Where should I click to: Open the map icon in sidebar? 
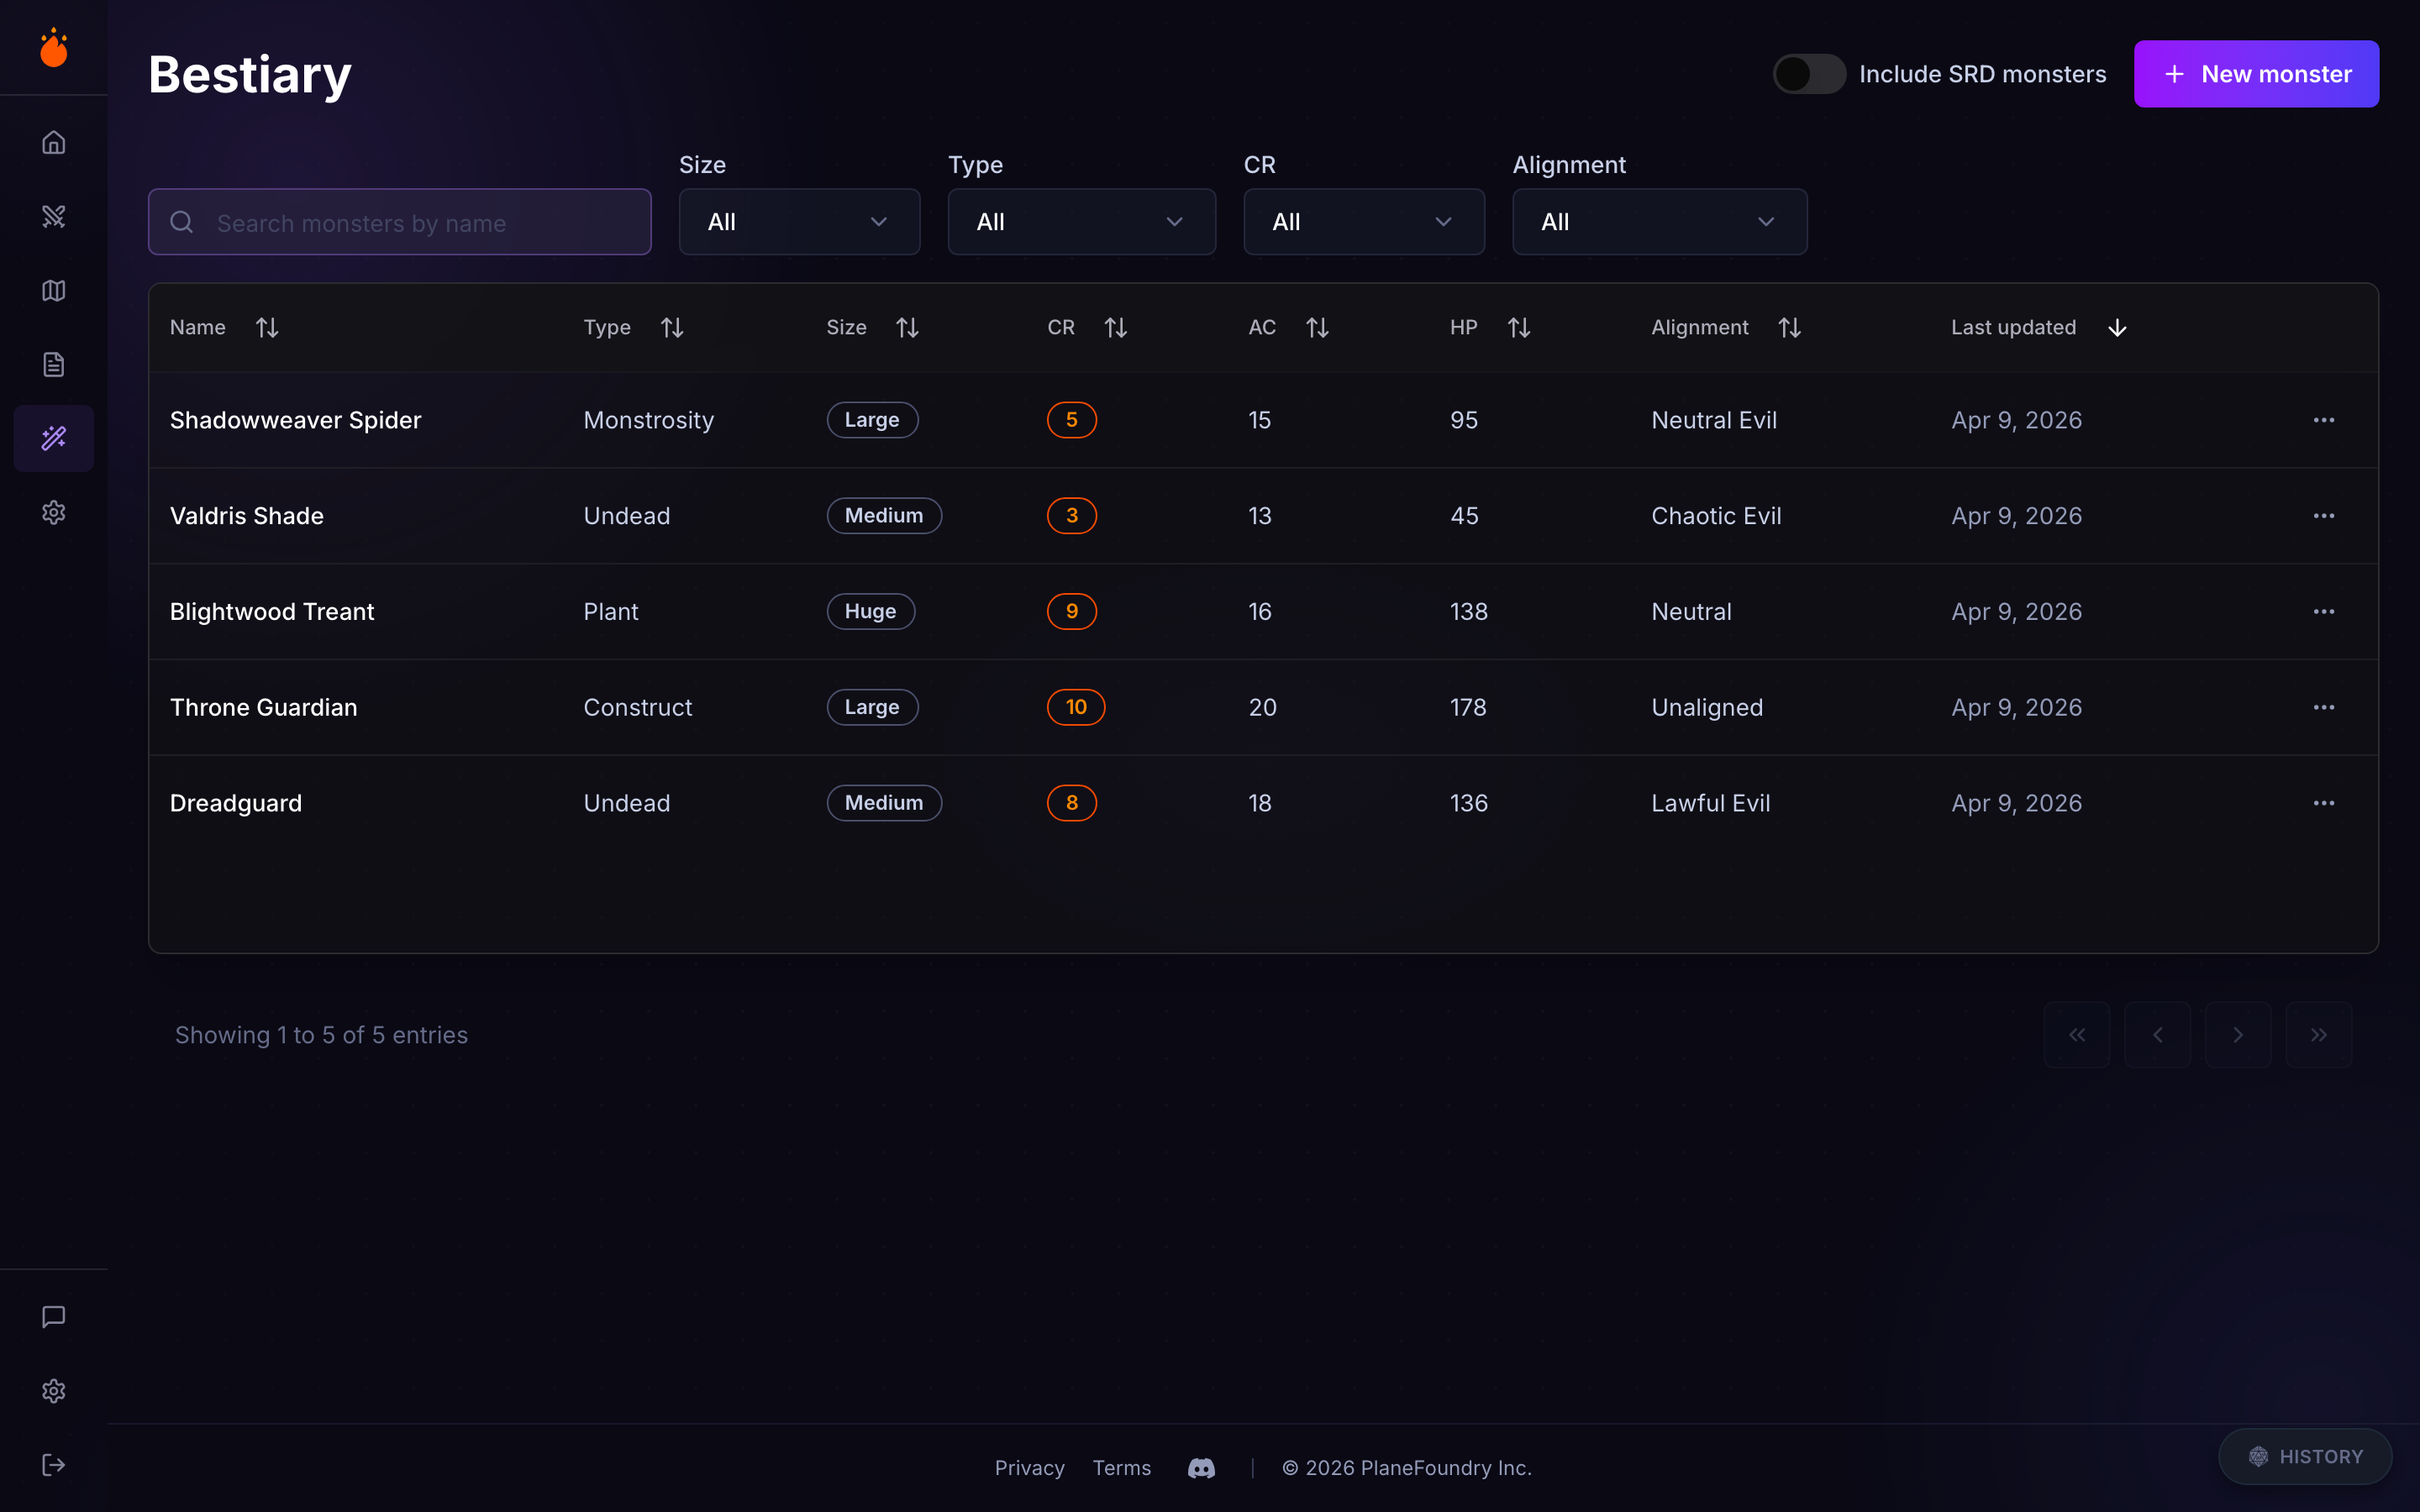54,291
